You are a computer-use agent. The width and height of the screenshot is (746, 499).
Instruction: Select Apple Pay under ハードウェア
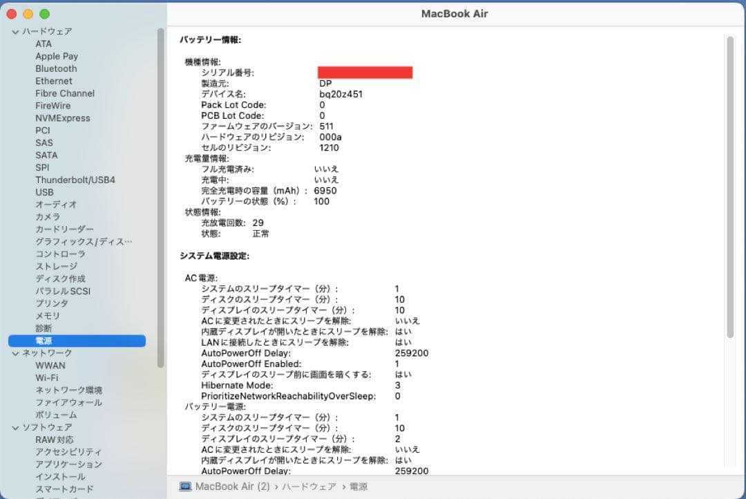point(57,56)
